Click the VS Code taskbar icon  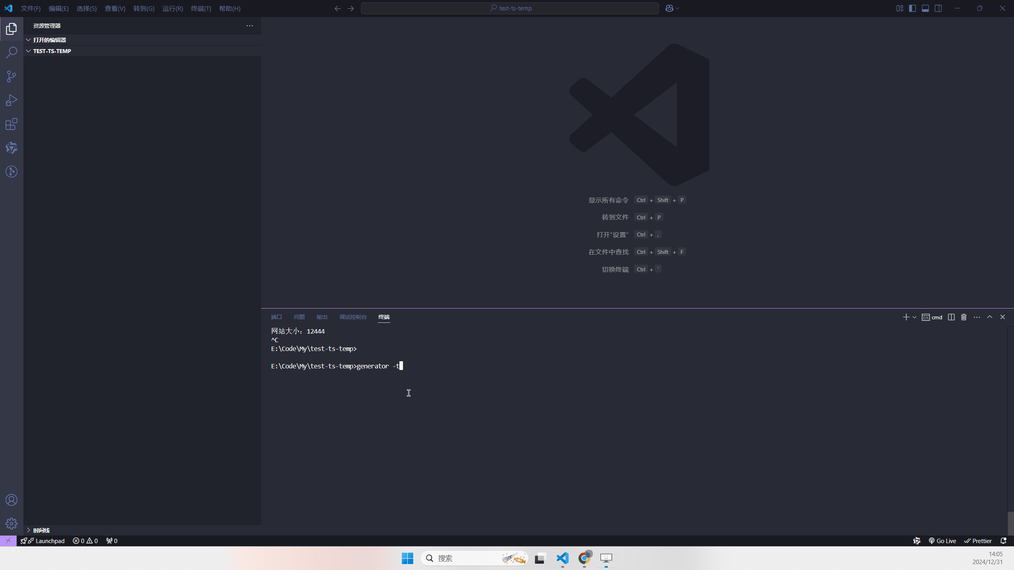coord(563,558)
